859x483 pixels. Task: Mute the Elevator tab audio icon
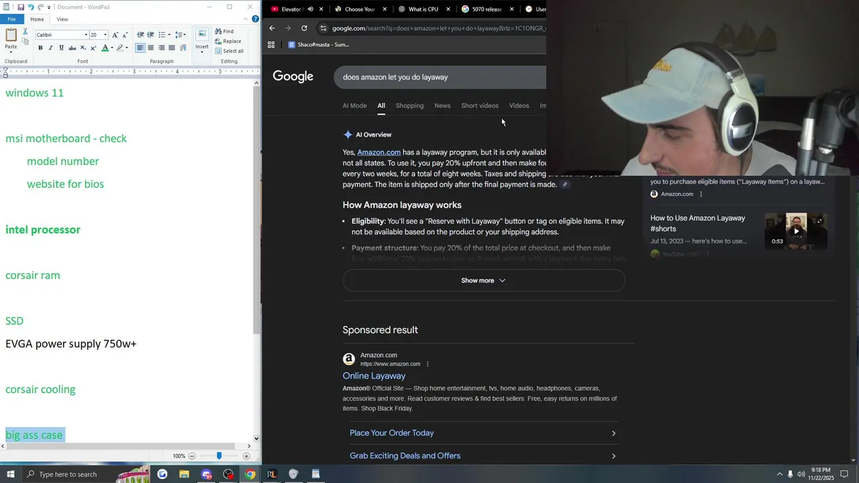tap(310, 9)
